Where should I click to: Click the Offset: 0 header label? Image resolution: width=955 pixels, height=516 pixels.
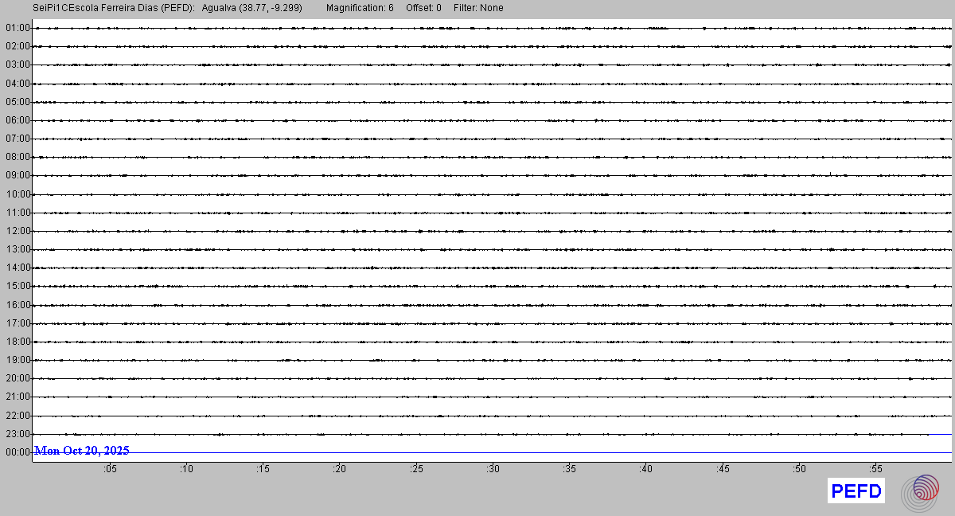[423, 8]
